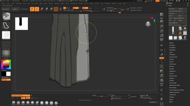Click the Scroll canvas icon
The height and width of the screenshot is (106, 190).
161,21
